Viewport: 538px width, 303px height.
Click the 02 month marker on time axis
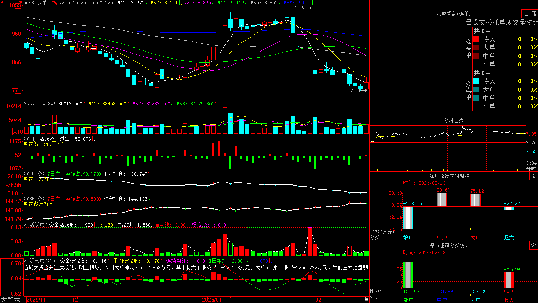[318, 300]
